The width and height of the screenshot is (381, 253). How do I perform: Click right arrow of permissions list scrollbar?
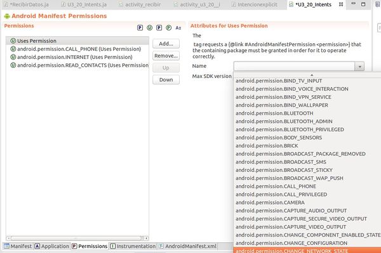point(146,238)
